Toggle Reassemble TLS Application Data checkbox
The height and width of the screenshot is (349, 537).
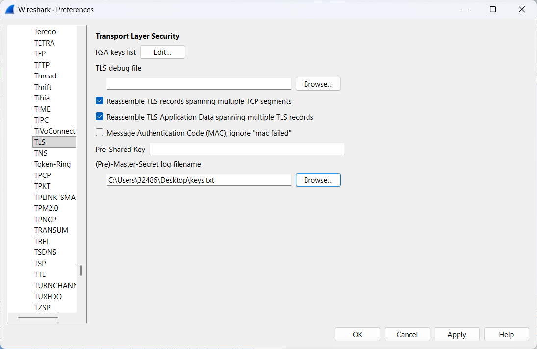tap(100, 117)
